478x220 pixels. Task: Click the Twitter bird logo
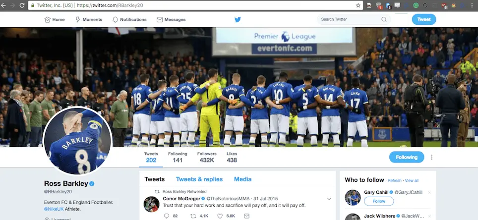238,20
